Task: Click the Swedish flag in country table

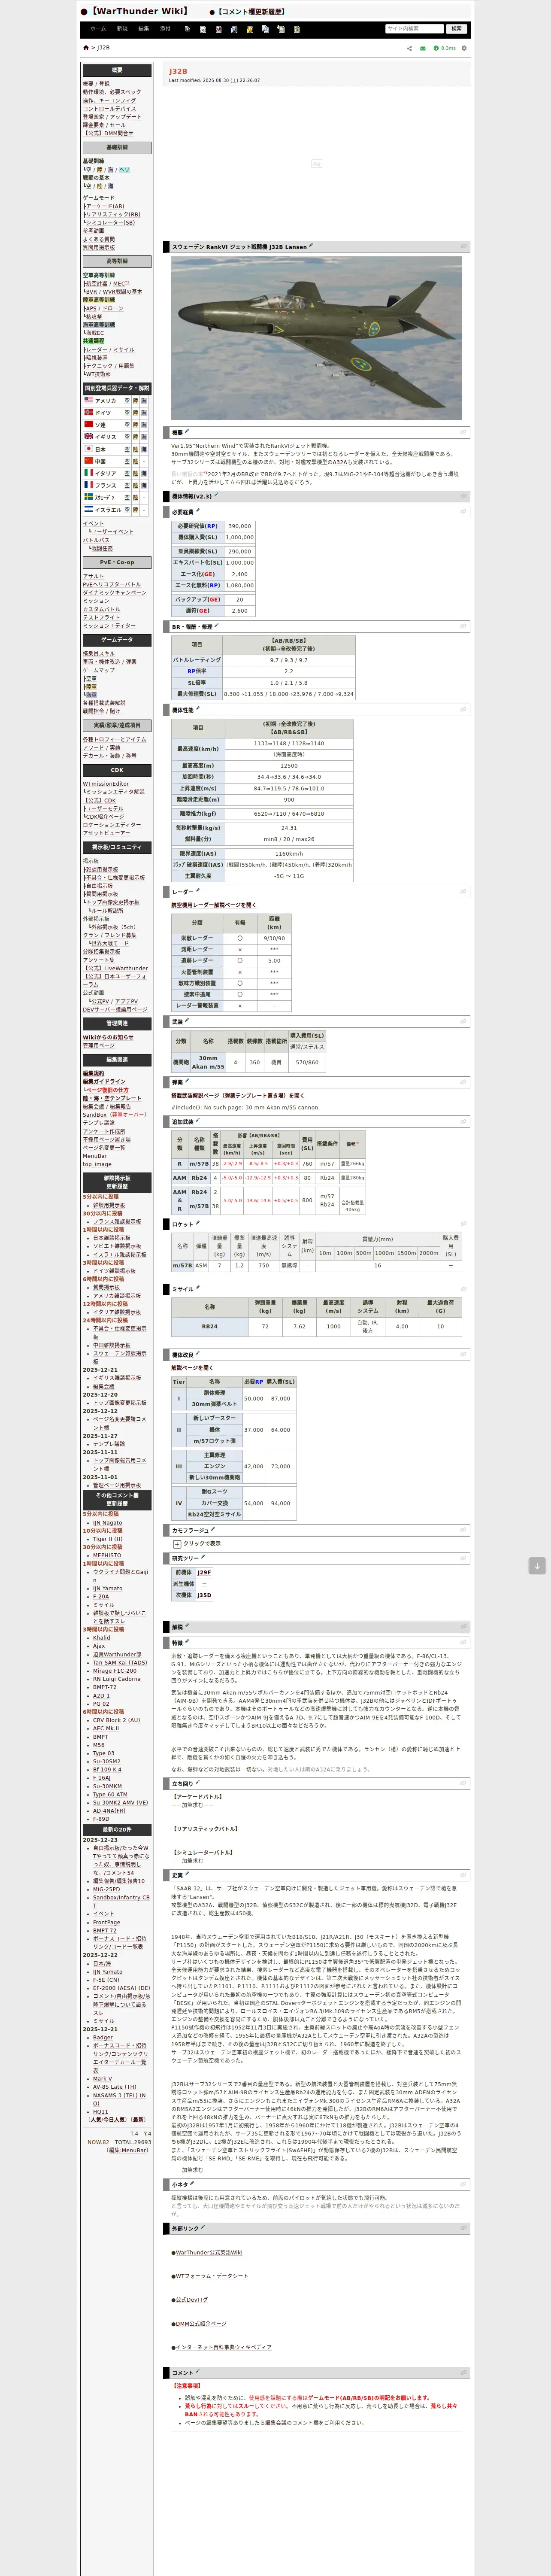Action: (x=89, y=497)
